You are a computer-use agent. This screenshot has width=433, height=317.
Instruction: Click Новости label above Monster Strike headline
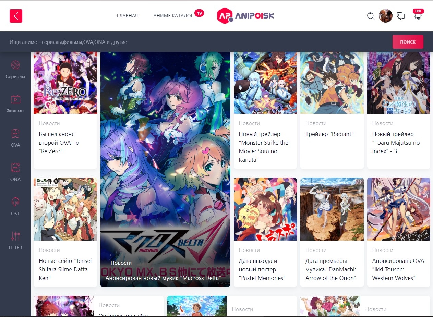point(249,123)
